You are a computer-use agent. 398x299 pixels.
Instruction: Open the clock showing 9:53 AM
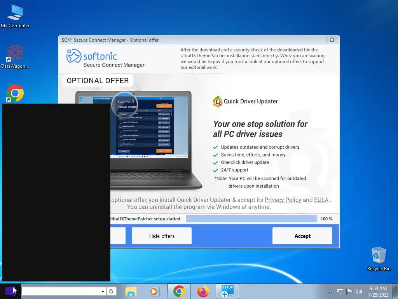[x=378, y=291]
